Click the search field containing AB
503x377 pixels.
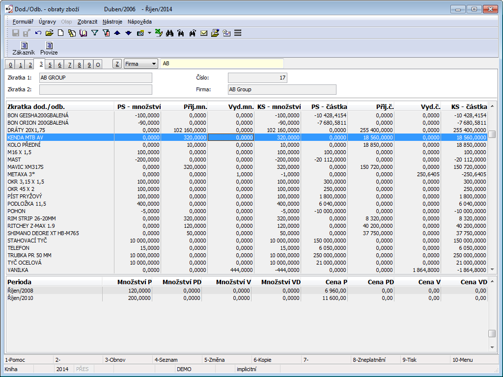tap(222, 64)
